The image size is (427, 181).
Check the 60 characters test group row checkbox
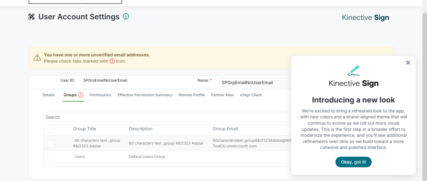(50, 144)
